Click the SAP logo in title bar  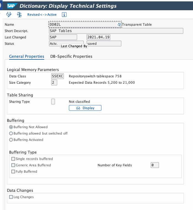(12, 6)
